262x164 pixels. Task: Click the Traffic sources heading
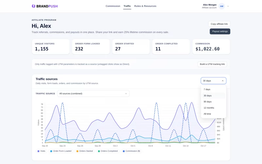coord(47,79)
